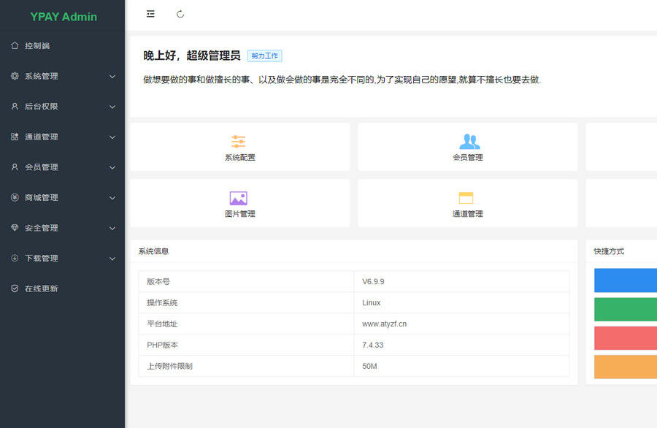Expand the 后台权限 section
This screenshot has width=657, height=428.
[62, 106]
